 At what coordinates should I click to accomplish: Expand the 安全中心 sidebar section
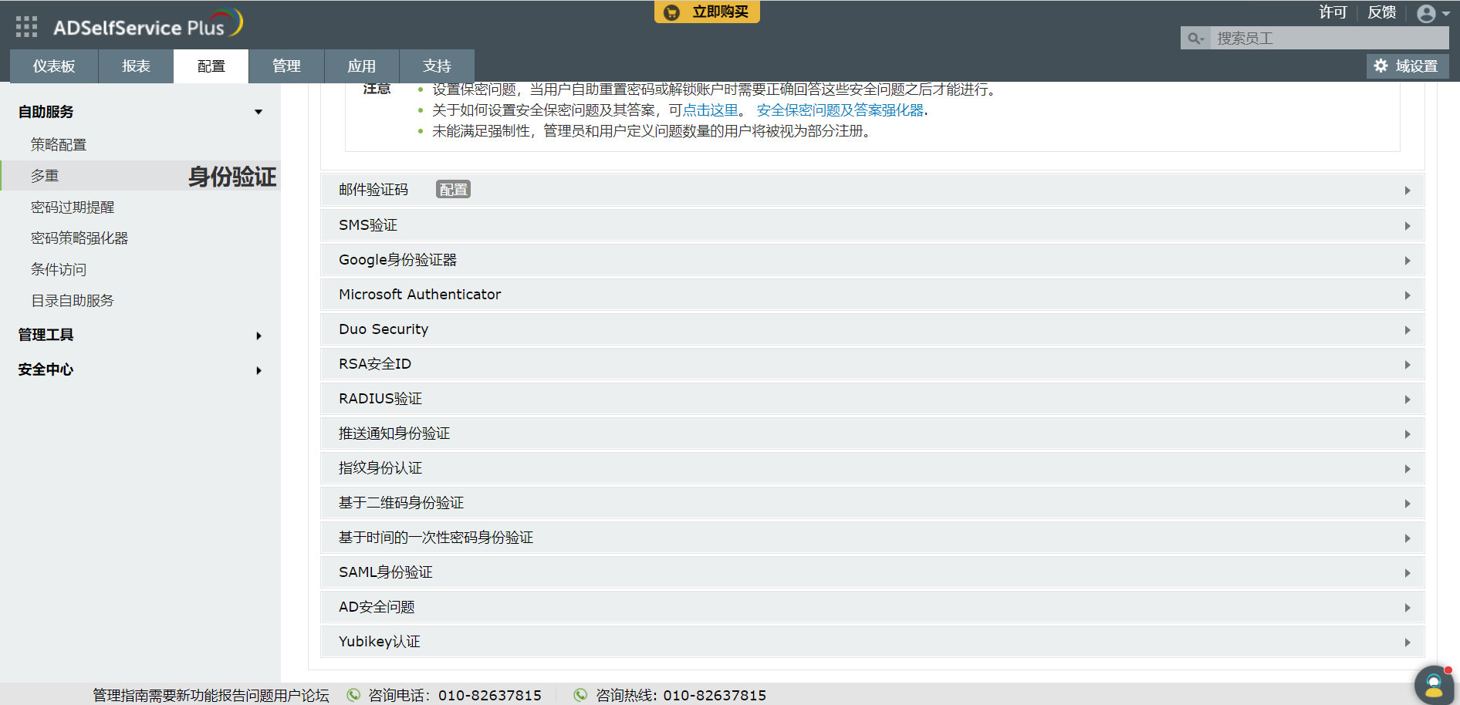coord(140,369)
